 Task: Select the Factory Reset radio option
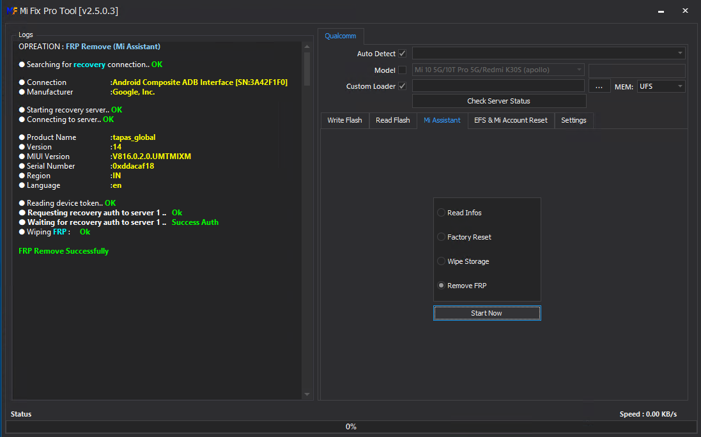(441, 237)
